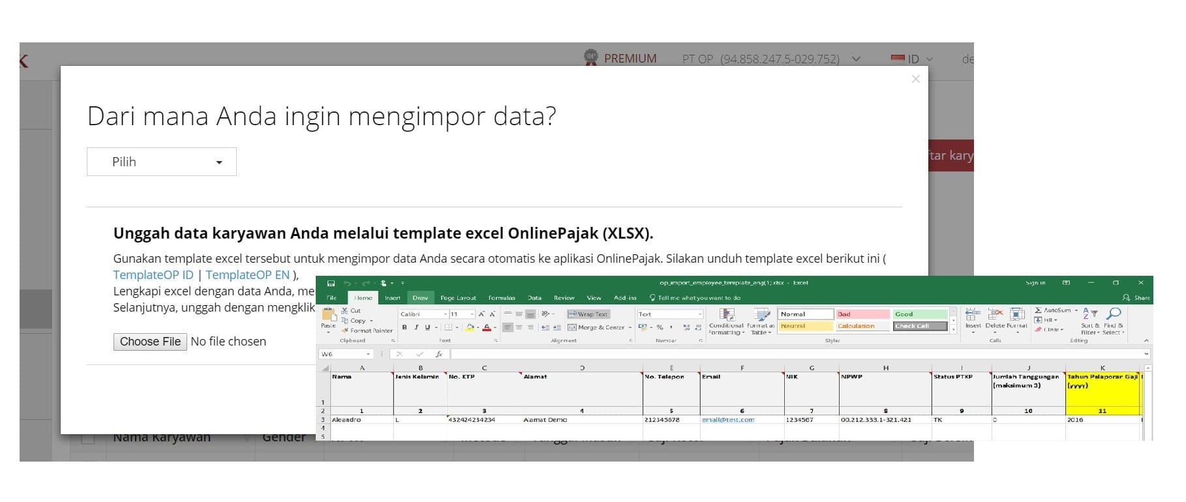The height and width of the screenshot is (502, 1186).
Task: Click Insert Function fx icon
Action: [439, 354]
